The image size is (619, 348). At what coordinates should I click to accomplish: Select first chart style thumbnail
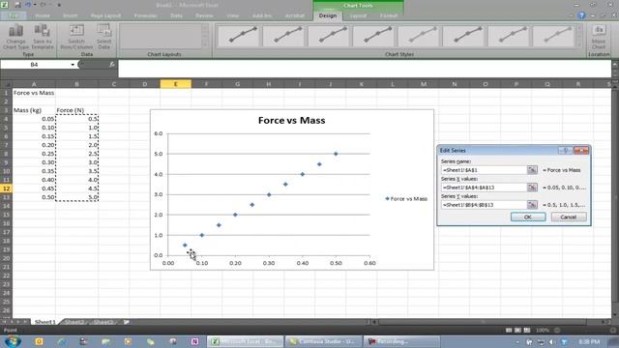point(239,36)
